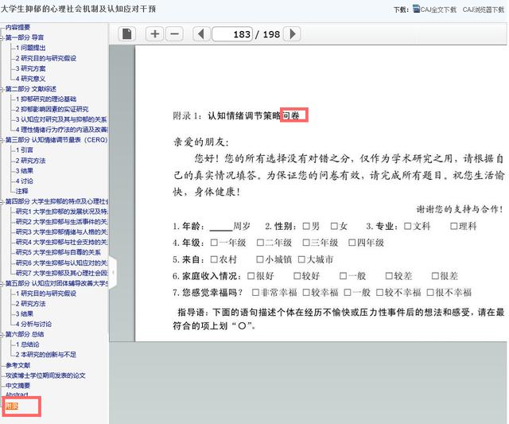Click the CAJ全文下载 download icon
This screenshot has width=509, height=424.
[415, 10]
